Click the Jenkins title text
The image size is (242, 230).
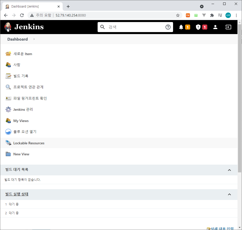coord(29,27)
